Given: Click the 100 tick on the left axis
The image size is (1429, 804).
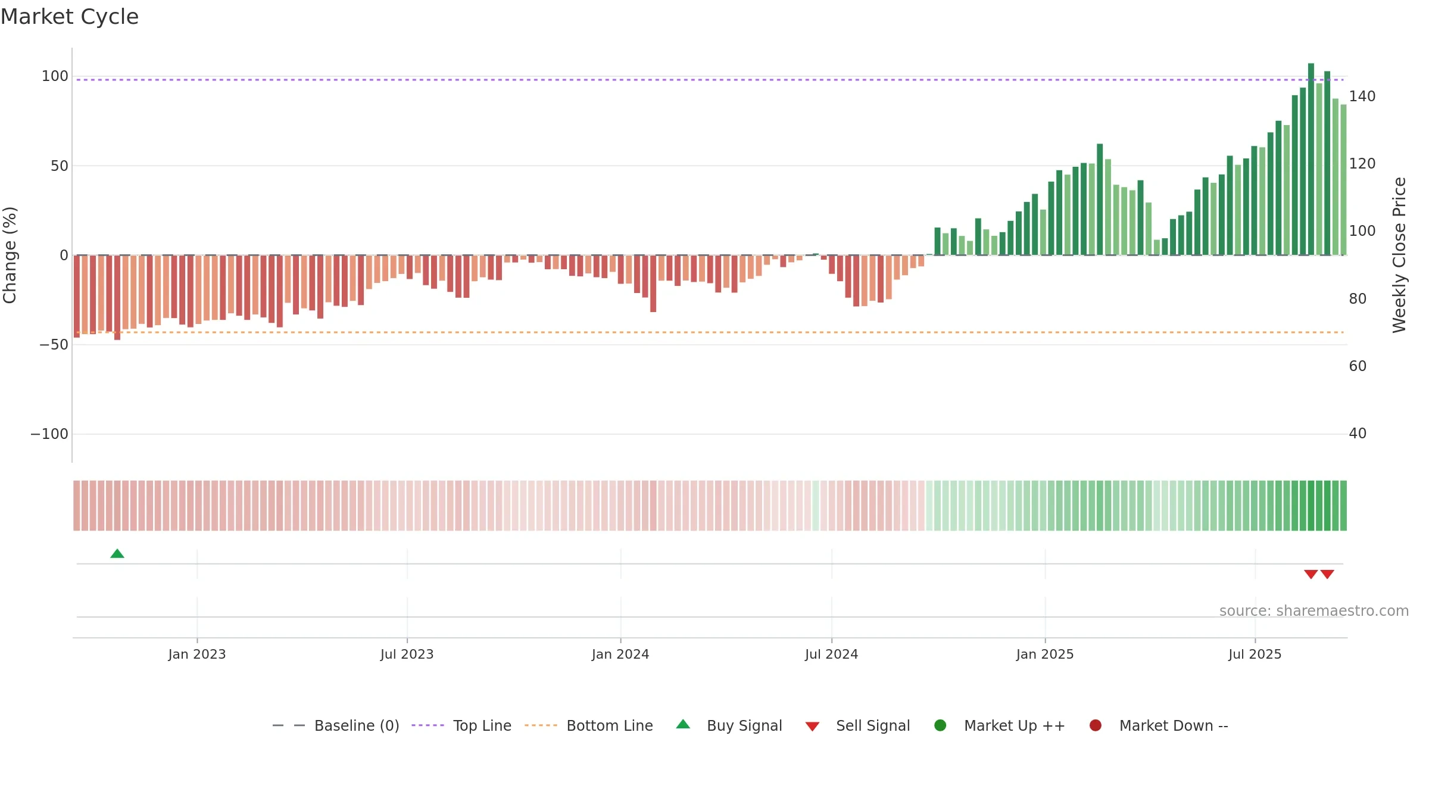Looking at the screenshot, I should (x=55, y=76).
